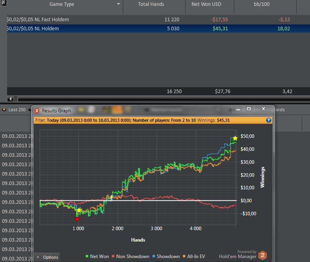Image resolution: width=310 pixels, height=262 pixels.
Task: Open the Game Type column dropdown arrow
Action: tap(119, 4)
